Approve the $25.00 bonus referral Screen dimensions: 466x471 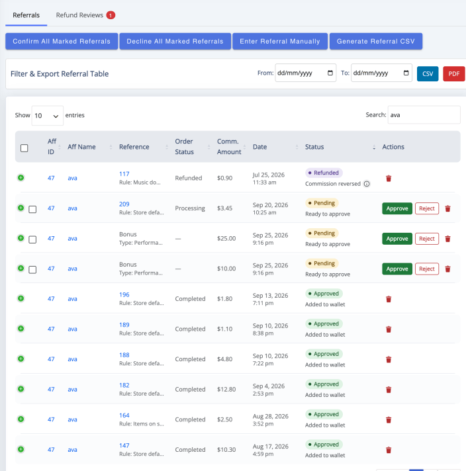(397, 239)
